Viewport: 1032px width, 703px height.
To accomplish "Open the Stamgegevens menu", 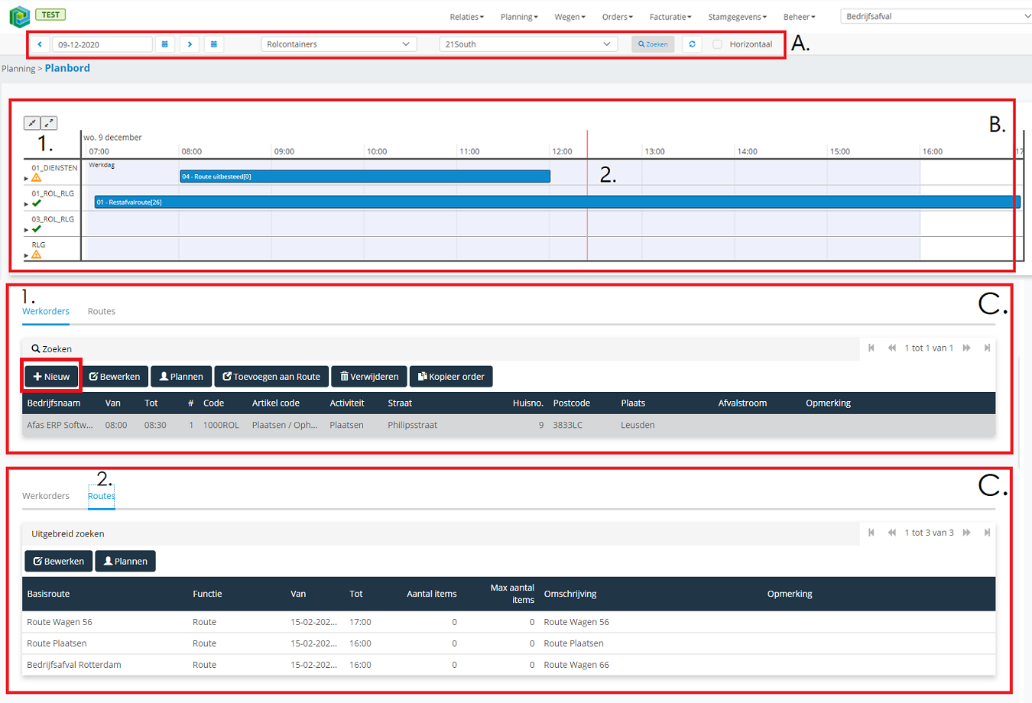I will click(737, 17).
